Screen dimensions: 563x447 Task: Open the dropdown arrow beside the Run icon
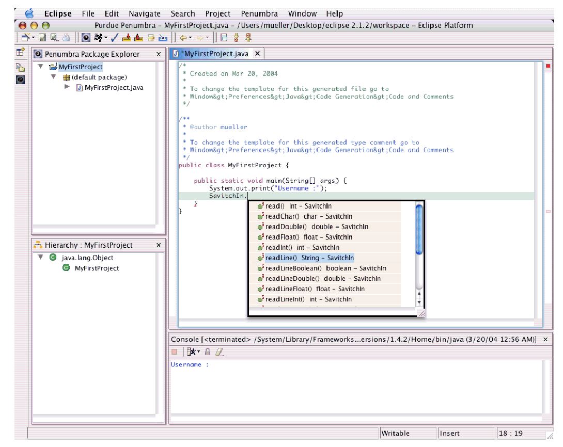(106, 37)
